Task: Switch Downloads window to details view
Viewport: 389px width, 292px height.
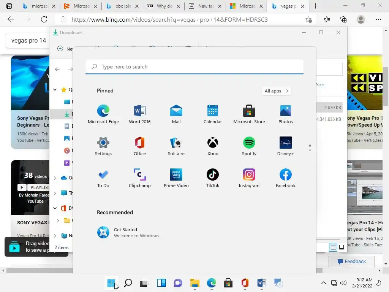Action: click(x=333, y=247)
